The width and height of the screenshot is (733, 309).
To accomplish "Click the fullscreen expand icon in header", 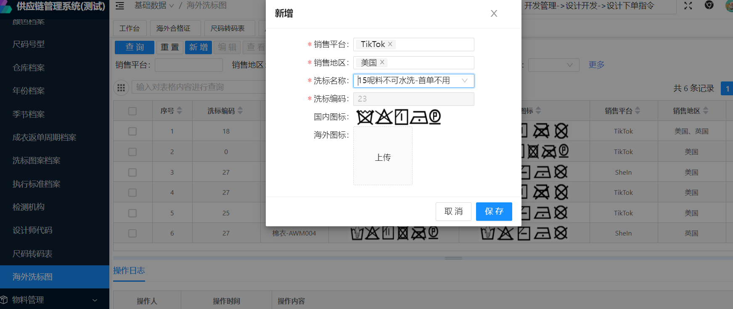I will [x=688, y=5].
